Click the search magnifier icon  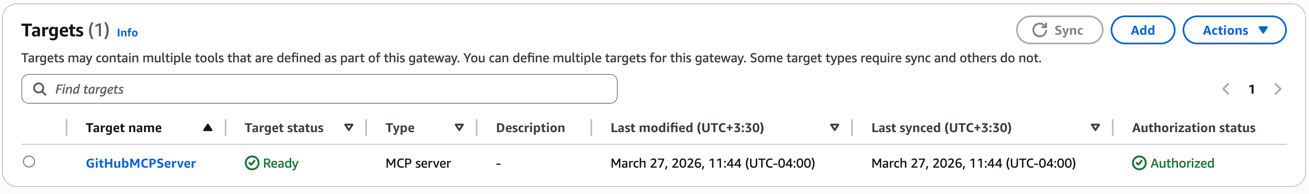(40, 89)
